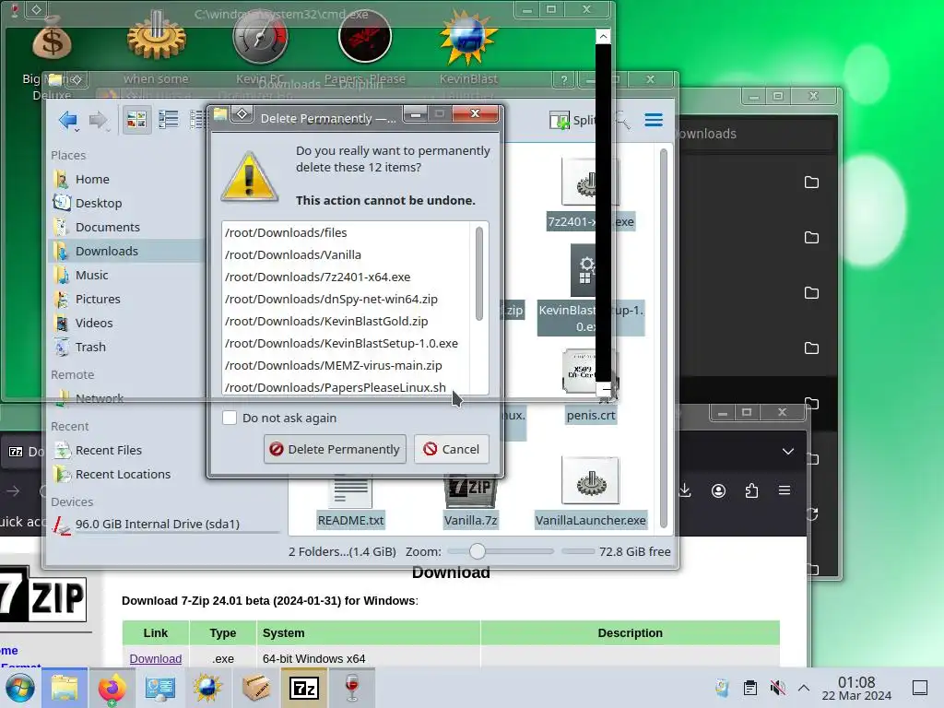The width and height of the screenshot is (944, 708).
Task: Open Home in Dolphin Places
Action: tap(92, 180)
